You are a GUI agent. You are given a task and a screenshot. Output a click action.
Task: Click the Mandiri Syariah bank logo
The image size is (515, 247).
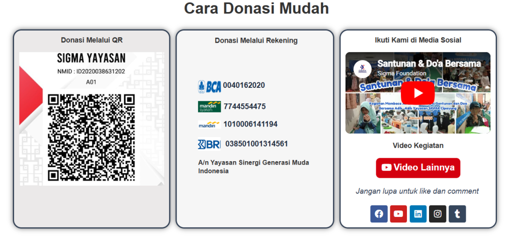click(209, 106)
